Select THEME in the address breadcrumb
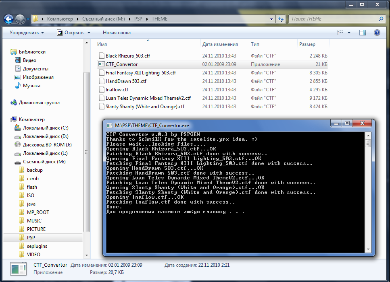 tap(159, 19)
